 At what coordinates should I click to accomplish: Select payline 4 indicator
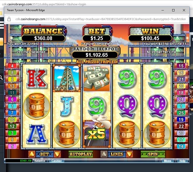pyautogui.click(x=12, y=66)
